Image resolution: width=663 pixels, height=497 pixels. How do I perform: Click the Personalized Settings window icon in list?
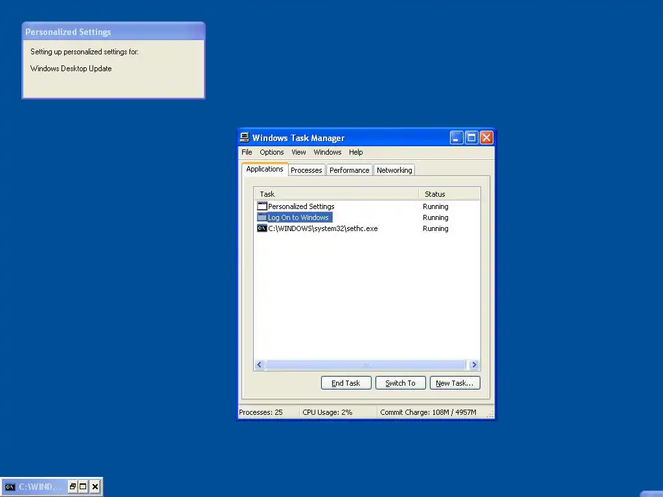262,206
